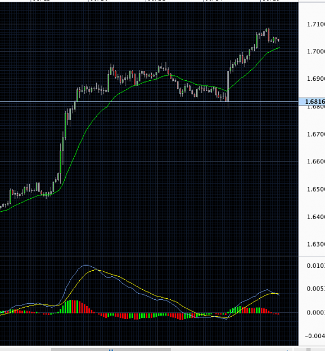Click the 1.6700 price axis label
Image resolution: width=325 pixels, height=351 pixels.
[316, 134]
